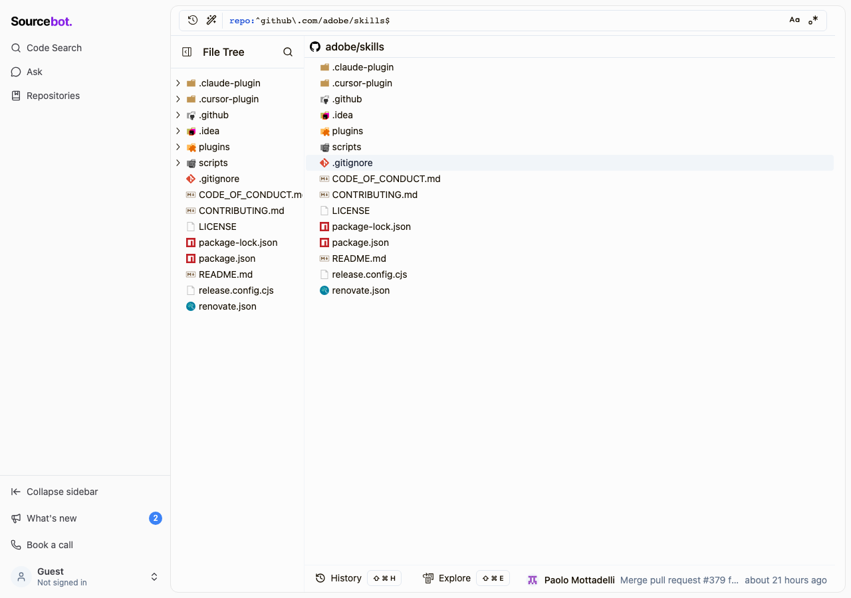Expand the scripts folder chevron

tap(178, 163)
